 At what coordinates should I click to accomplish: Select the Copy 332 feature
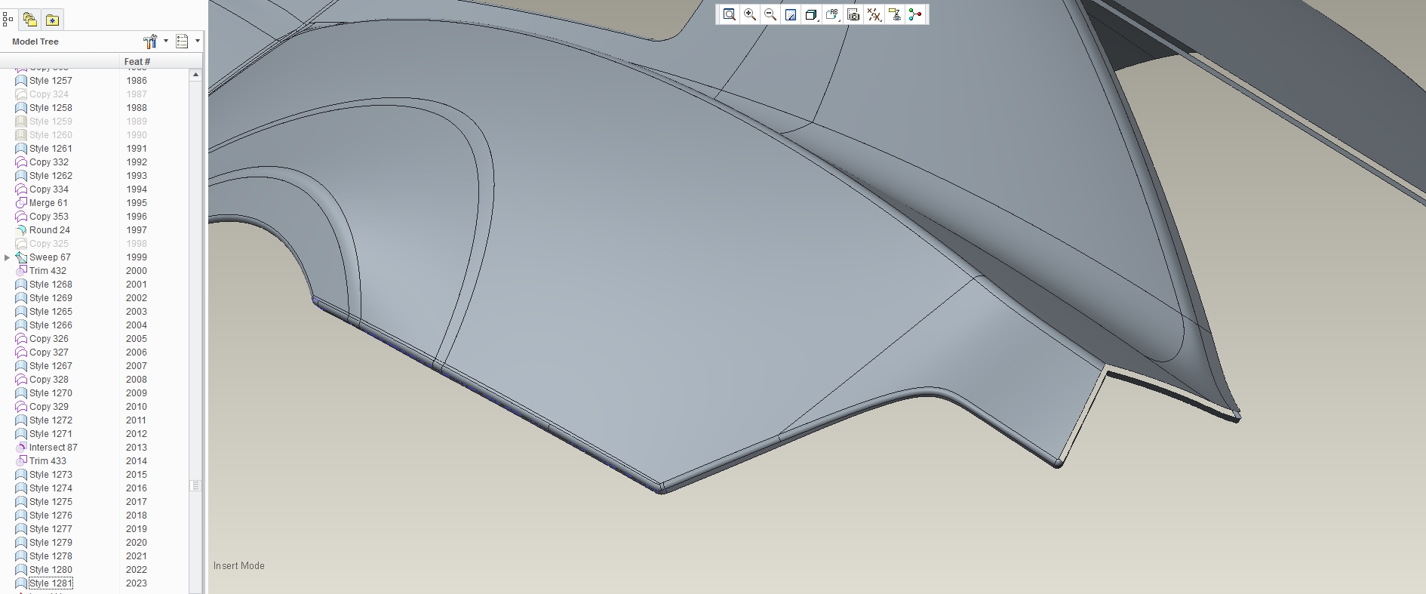[x=49, y=162]
